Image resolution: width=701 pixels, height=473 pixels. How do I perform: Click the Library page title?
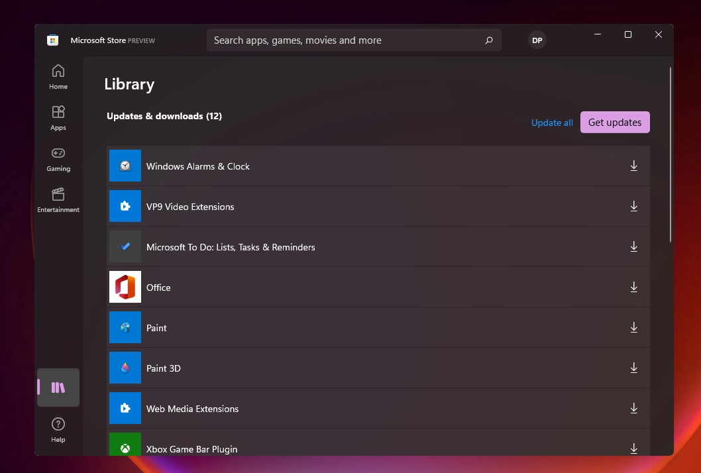point(129,84)
